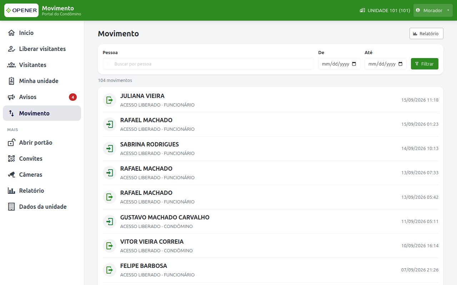This screenshot has width=457, height=285.
Task: Open the Início home icon
Action: pos(11,33)
